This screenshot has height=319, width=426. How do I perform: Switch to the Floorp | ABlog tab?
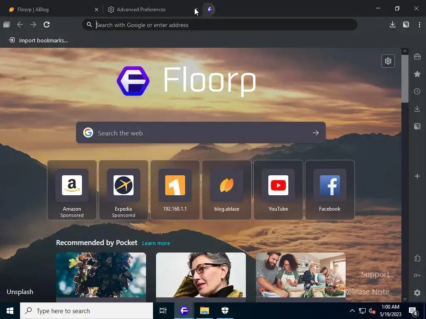[52, 10]
